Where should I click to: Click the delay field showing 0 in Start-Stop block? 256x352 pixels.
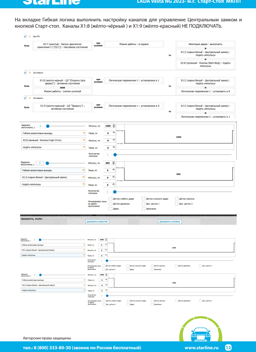click(40, 126)
